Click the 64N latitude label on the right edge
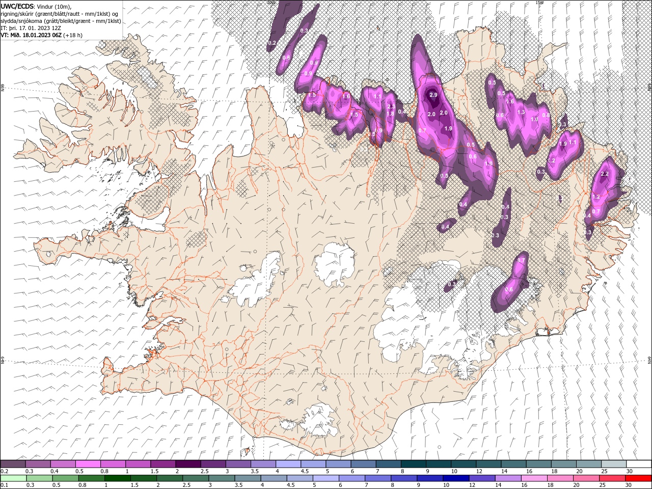Viewport: 652px width, 489px height. (649, 360)
